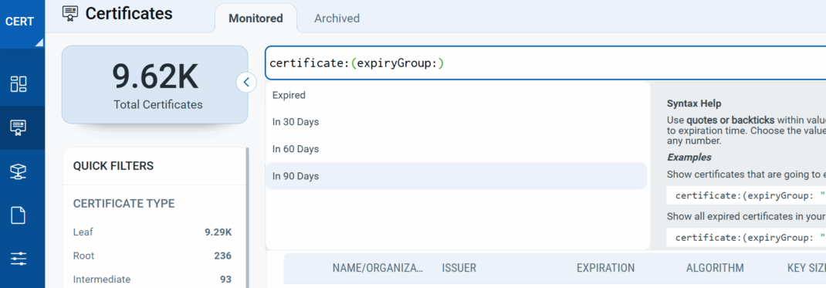826x288 pixels.
Task: Sort by ISSUER column header
Action: pyautogui.click(x=459, y=268)
